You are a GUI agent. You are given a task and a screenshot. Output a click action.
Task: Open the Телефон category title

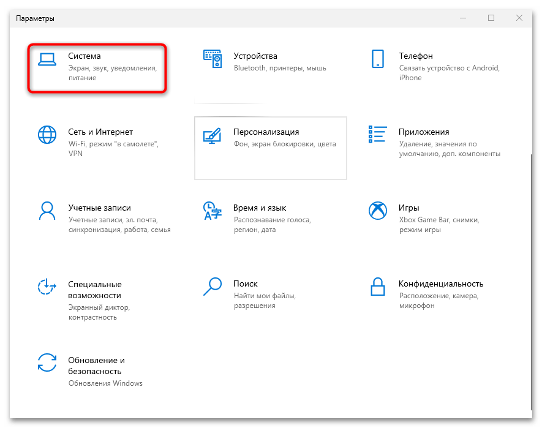pos(416,56)
